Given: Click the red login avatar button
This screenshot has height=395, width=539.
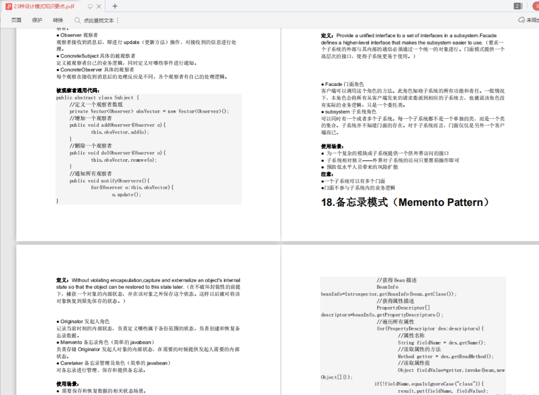Looking at the screenshot, I should click(536, 6).
